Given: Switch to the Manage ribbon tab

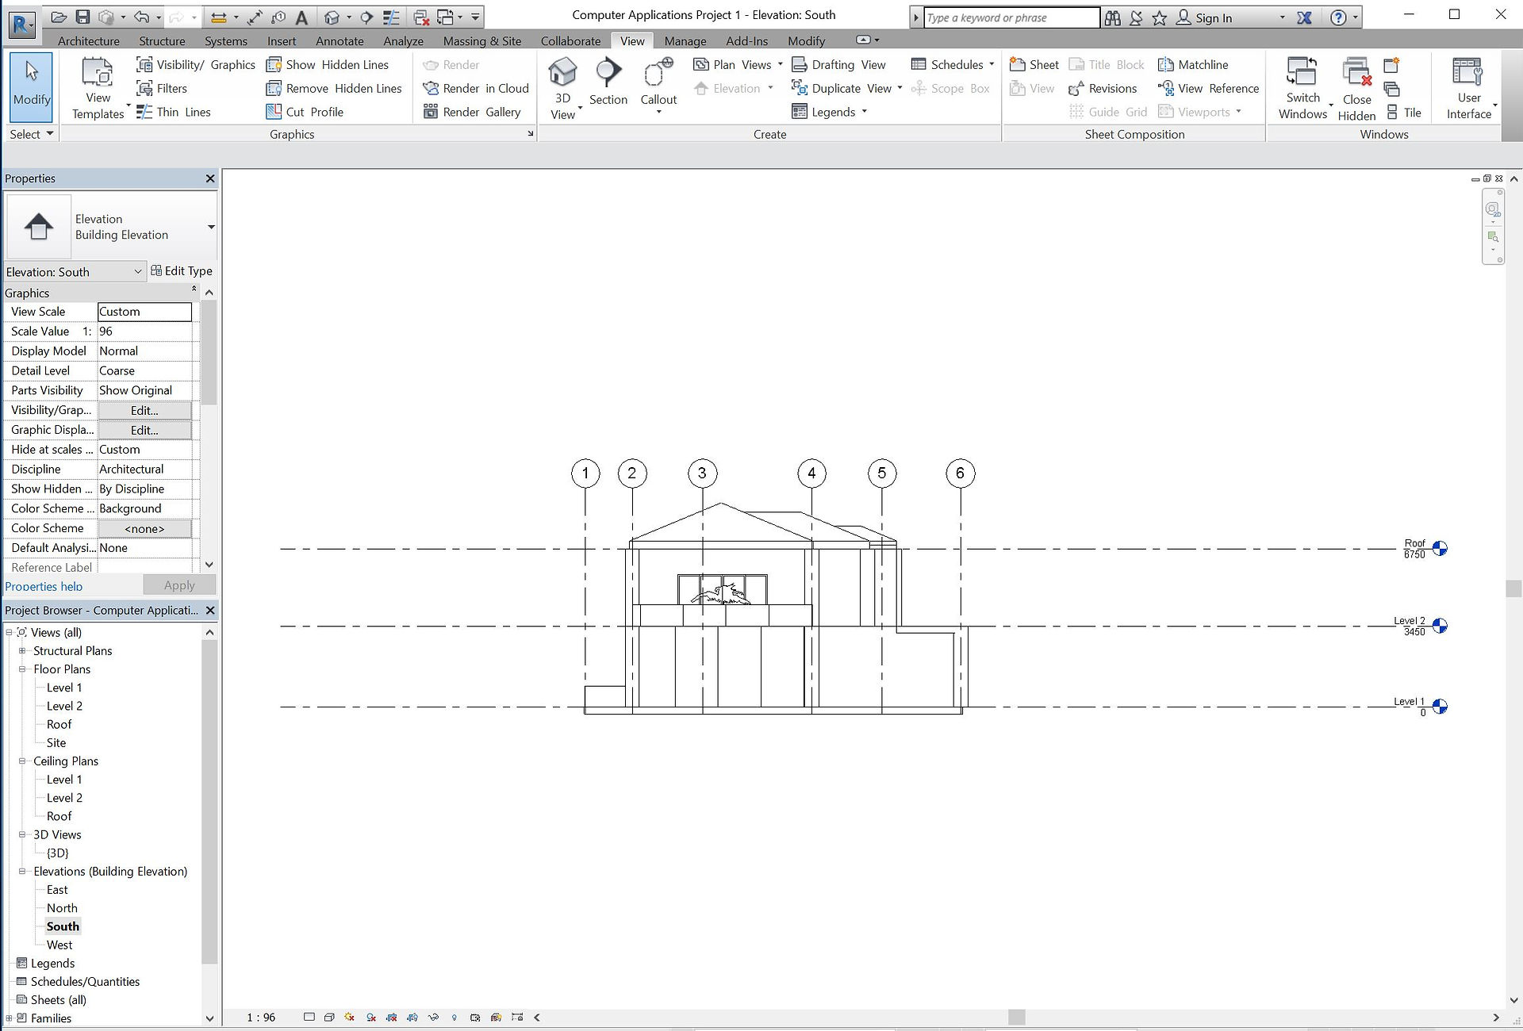Looking at the screenshot, I should pyautogui.click(x=685, y=41).
